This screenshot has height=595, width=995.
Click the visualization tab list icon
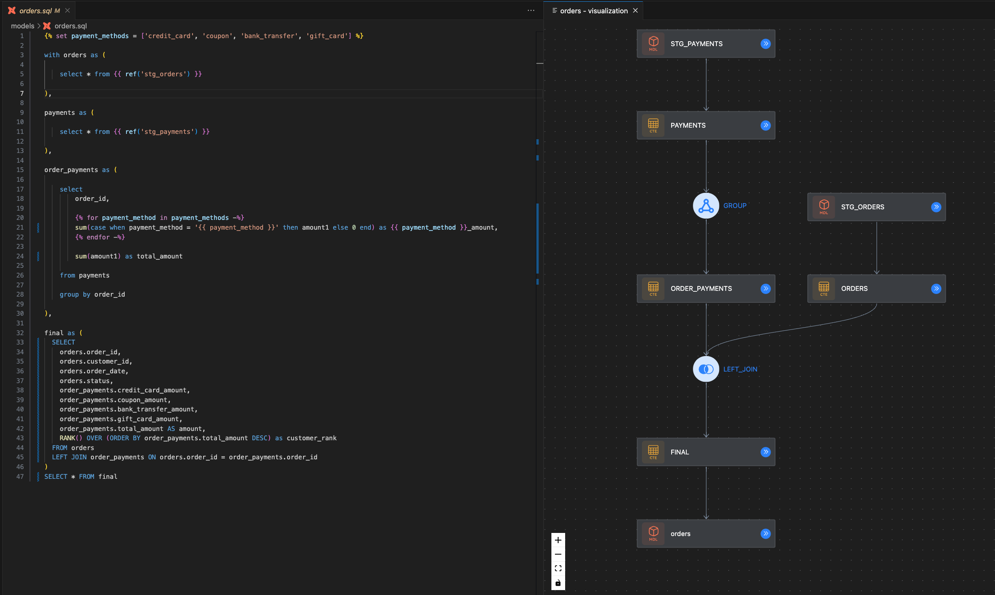[555, 10]
